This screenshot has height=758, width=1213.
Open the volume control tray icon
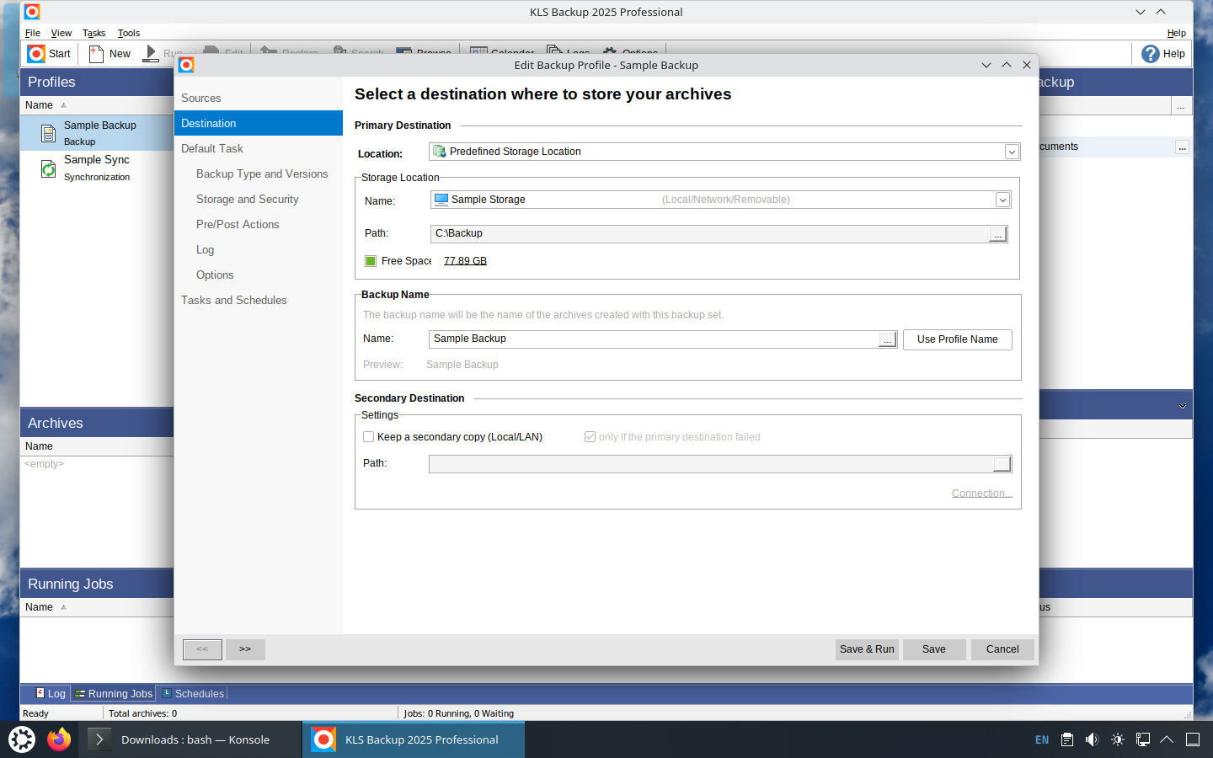1093,739
